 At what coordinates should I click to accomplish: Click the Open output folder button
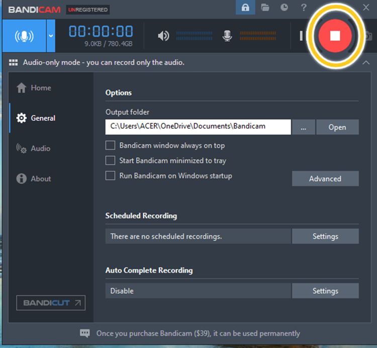pyautogui.click(x=337, y=127)
